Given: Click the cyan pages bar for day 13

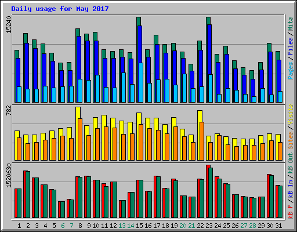Looking at the screenshot, I should click(x=124, y=88).
